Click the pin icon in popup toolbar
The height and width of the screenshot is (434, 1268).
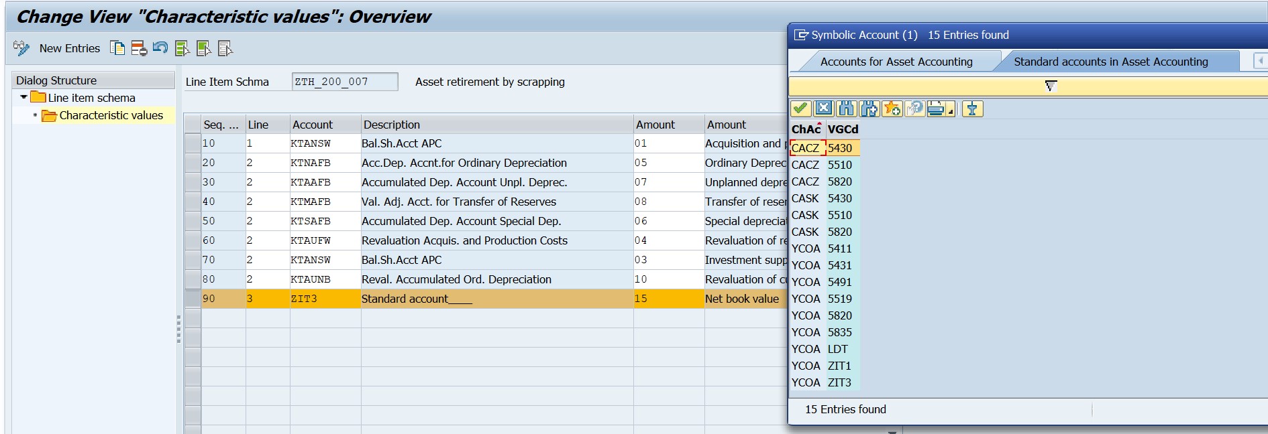tap(972, 108)
